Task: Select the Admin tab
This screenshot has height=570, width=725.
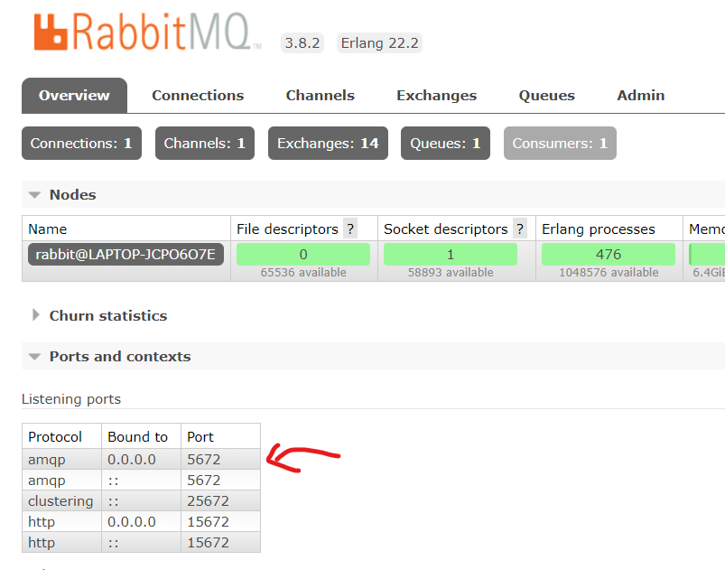Action: click(x=640, y=95)
